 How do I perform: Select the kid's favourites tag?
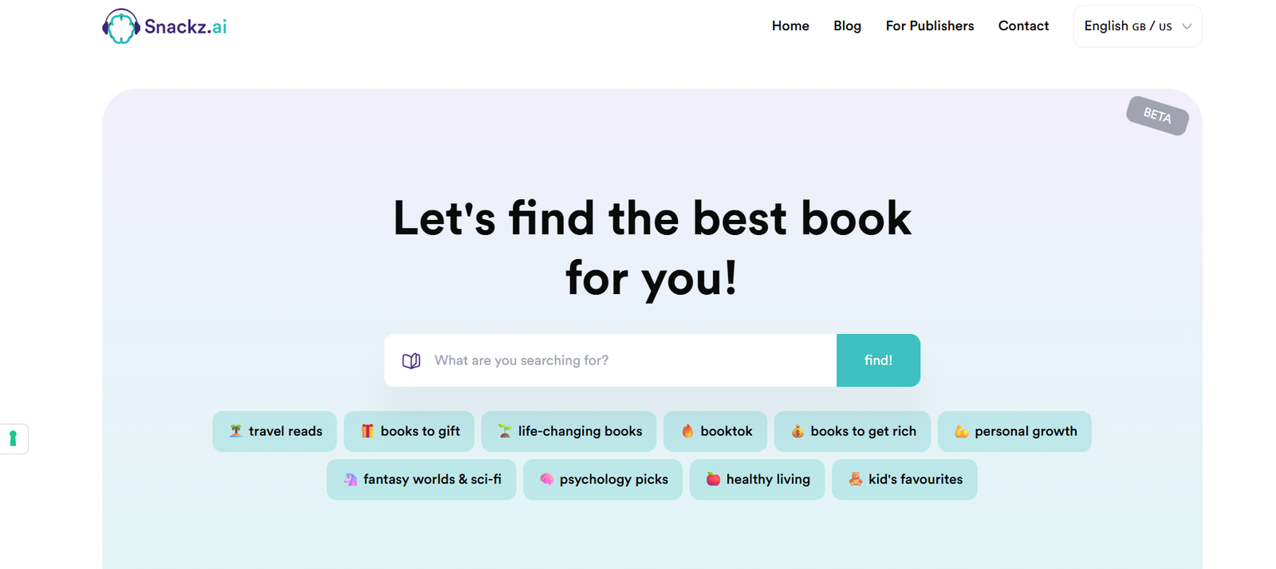[x=904, y=479]
